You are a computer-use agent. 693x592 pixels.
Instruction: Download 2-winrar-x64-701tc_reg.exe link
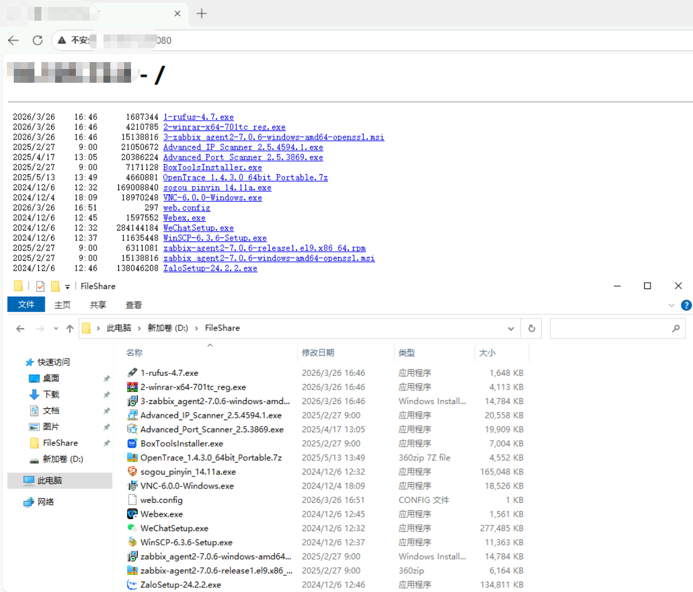[x=224, y=127]
